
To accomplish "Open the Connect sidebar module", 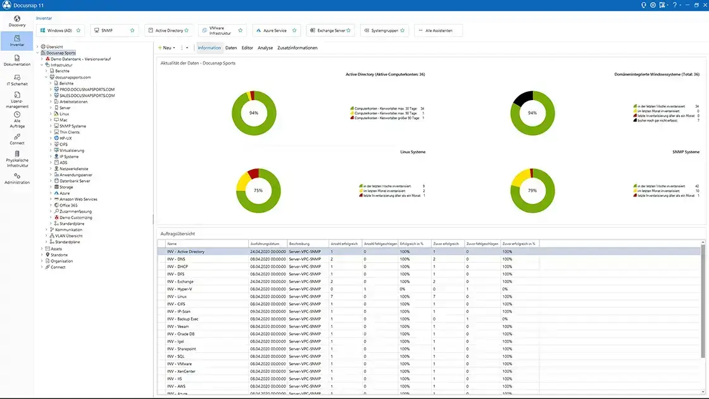I will tap(16, 139).
